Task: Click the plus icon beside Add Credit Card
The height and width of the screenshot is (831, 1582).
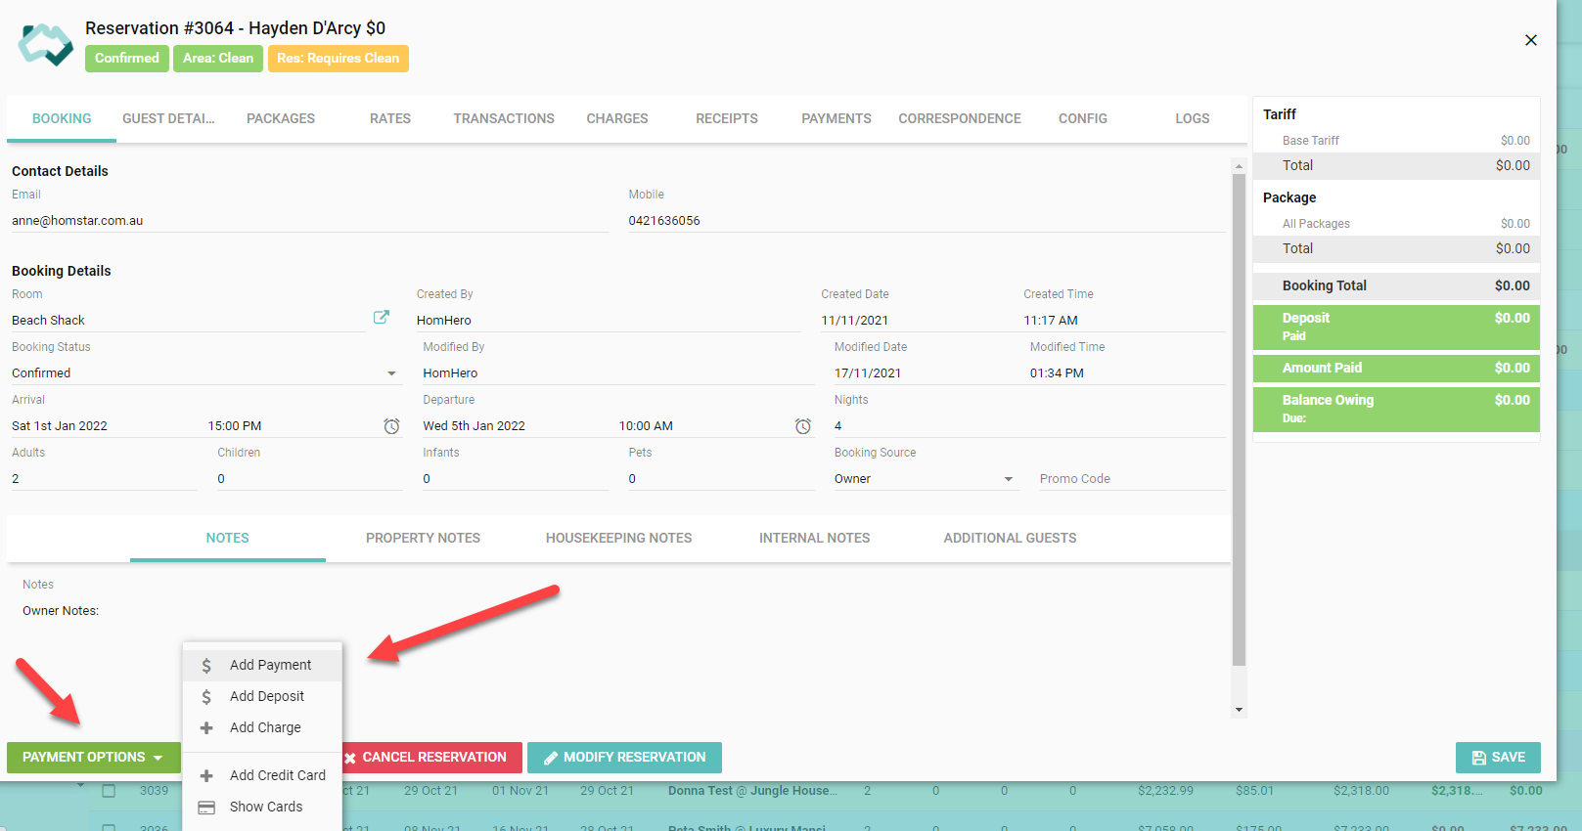Action: (x=206, y=775)
